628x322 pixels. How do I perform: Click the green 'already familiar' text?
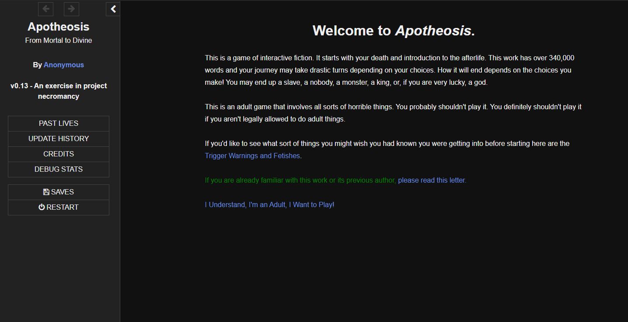pyautogui.click(x=300, y=180)
